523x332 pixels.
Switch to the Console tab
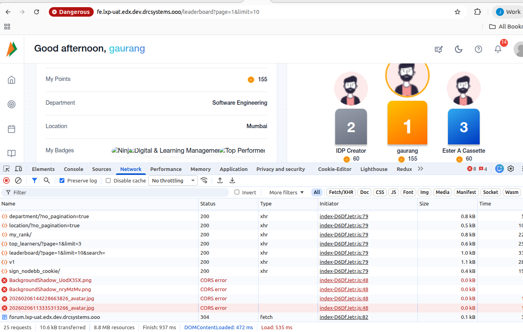pyautogui.click(x=73, y=169)
